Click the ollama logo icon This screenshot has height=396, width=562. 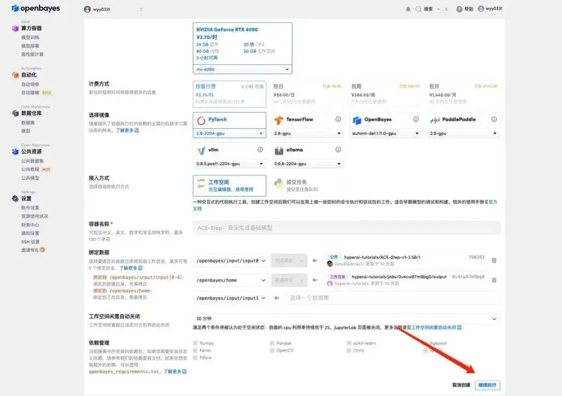tap(279, 151)
